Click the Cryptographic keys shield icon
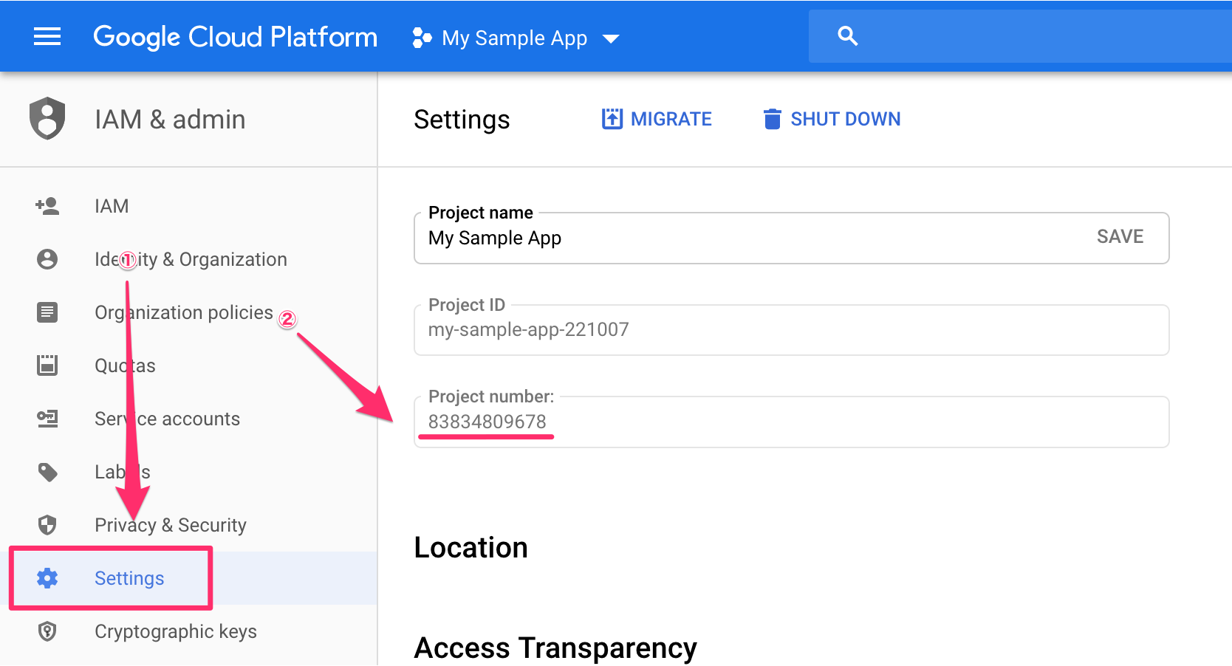This screenshot has height=666, width=1232. (x=47, y=631)
